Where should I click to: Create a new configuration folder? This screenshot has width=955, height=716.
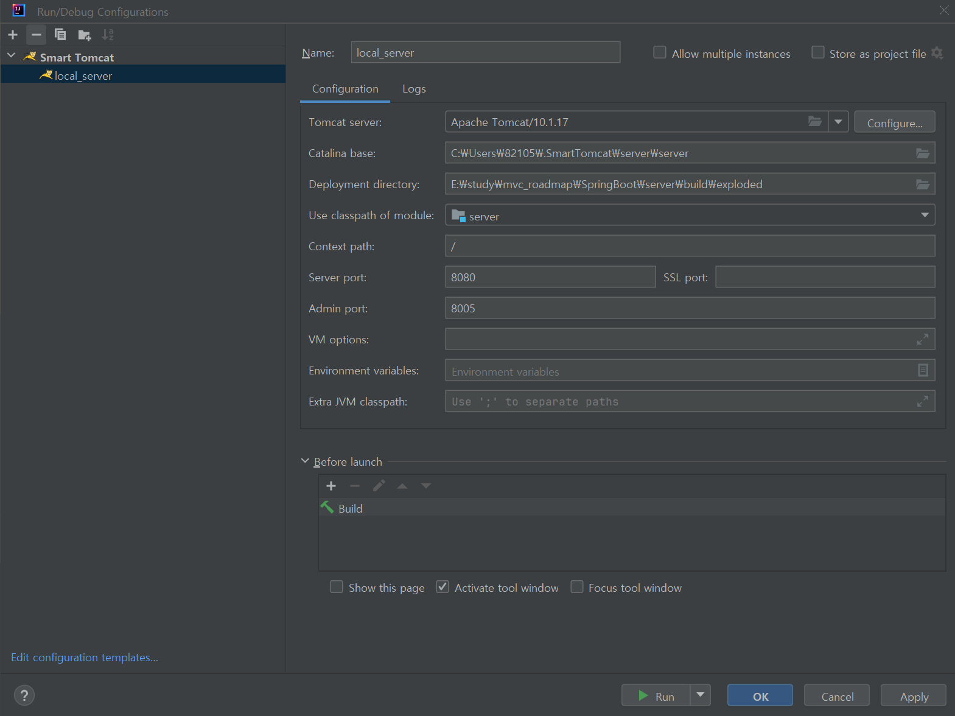pyautogui.click(x=85, y=35)
